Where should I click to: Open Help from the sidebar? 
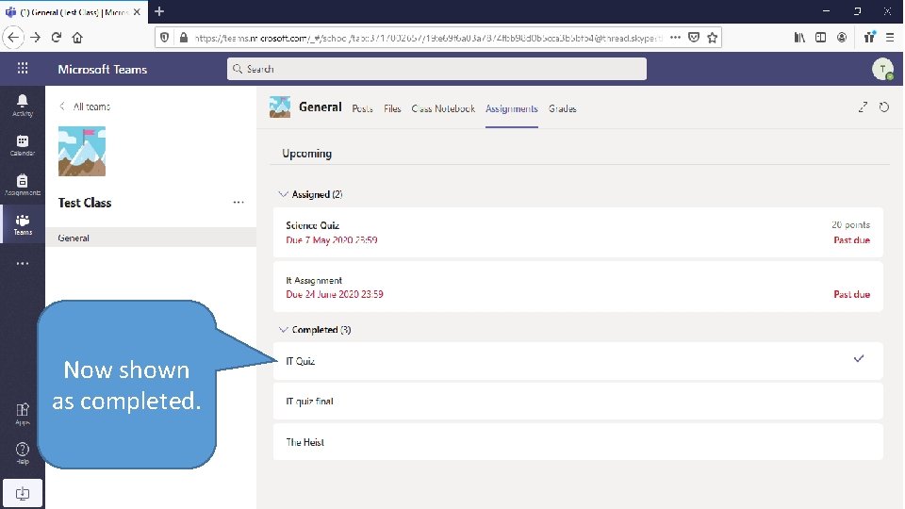click(23, 453)
